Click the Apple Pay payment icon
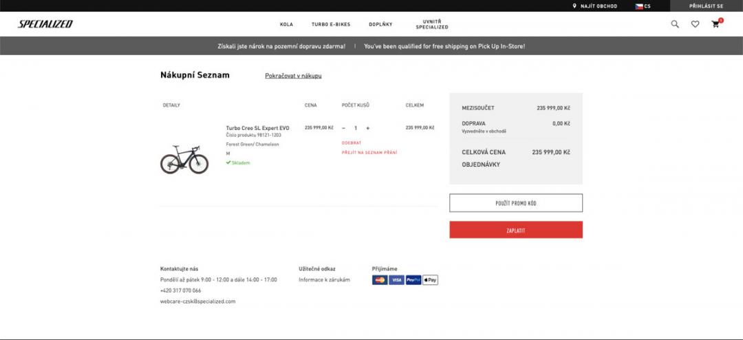This screenshot has height=340, width=743. (430, 280)
